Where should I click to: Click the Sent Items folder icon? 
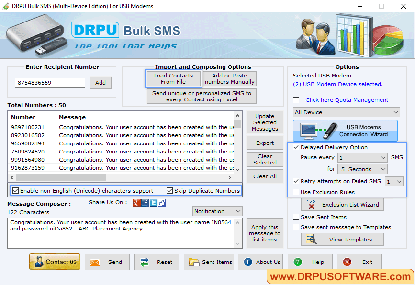point(194,262)
